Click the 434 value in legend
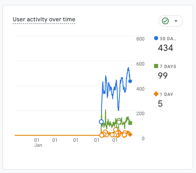 point(165,48)
